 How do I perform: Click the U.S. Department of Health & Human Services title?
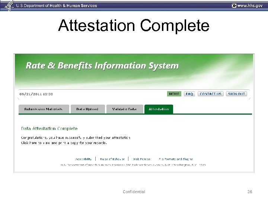[x=57, y=6]
